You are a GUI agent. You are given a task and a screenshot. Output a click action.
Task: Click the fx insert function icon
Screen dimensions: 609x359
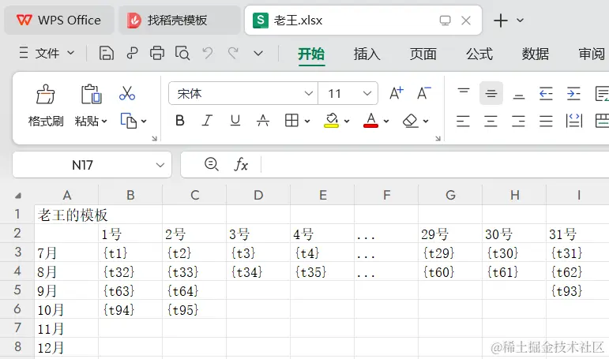tap(241, 165)
